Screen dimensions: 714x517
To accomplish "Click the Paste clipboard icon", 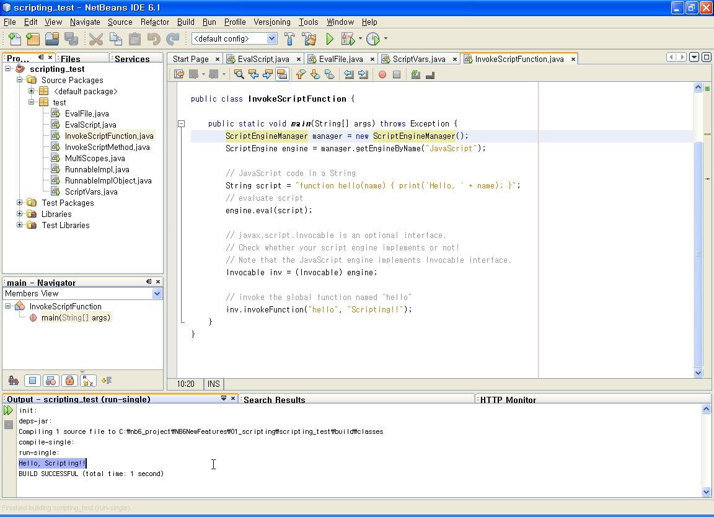I will (x=134, y=38).
